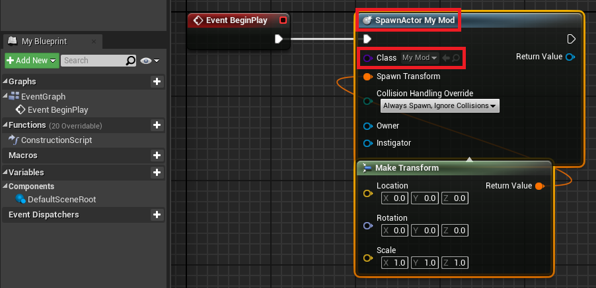
Task: Click SpawnActor execution output pin
Action: [x=572, y=39]
